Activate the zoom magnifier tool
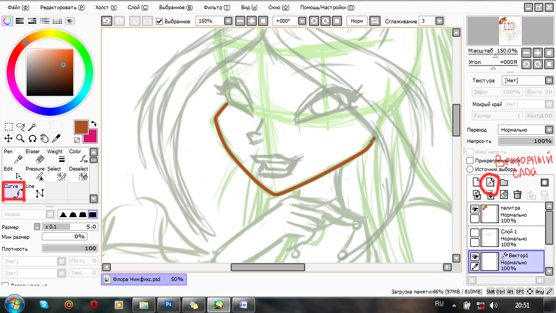This screenshot has height=313, width=556. (x=21, y=138)
